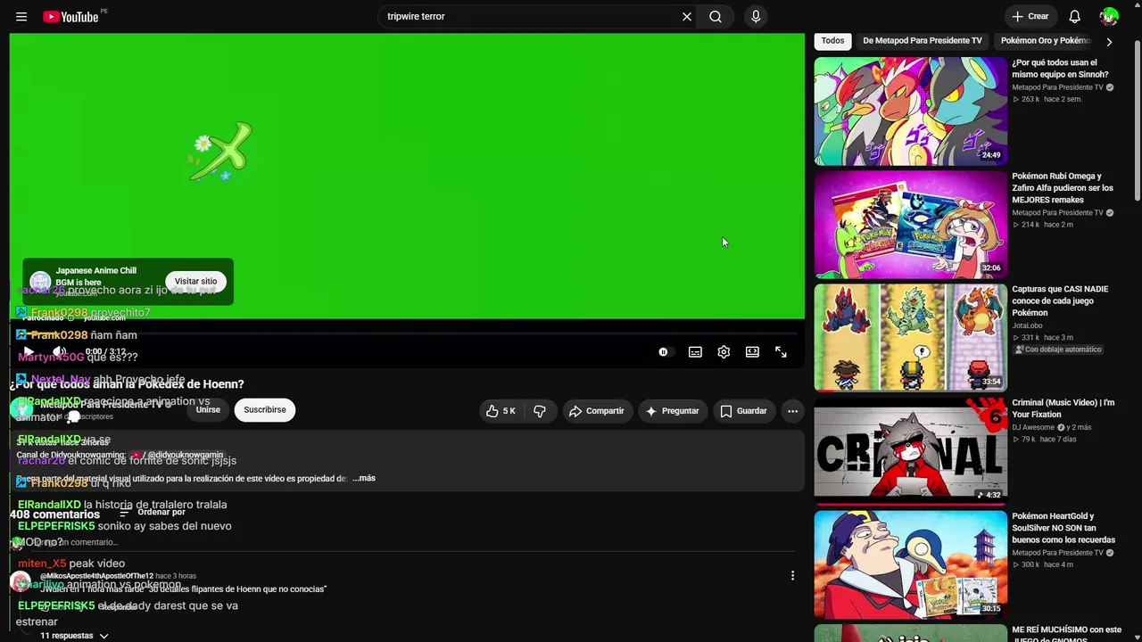Switch the player to theater mode
This screenshot has height=642, width=1142.
pyautogui.click(x=752, y=352)
